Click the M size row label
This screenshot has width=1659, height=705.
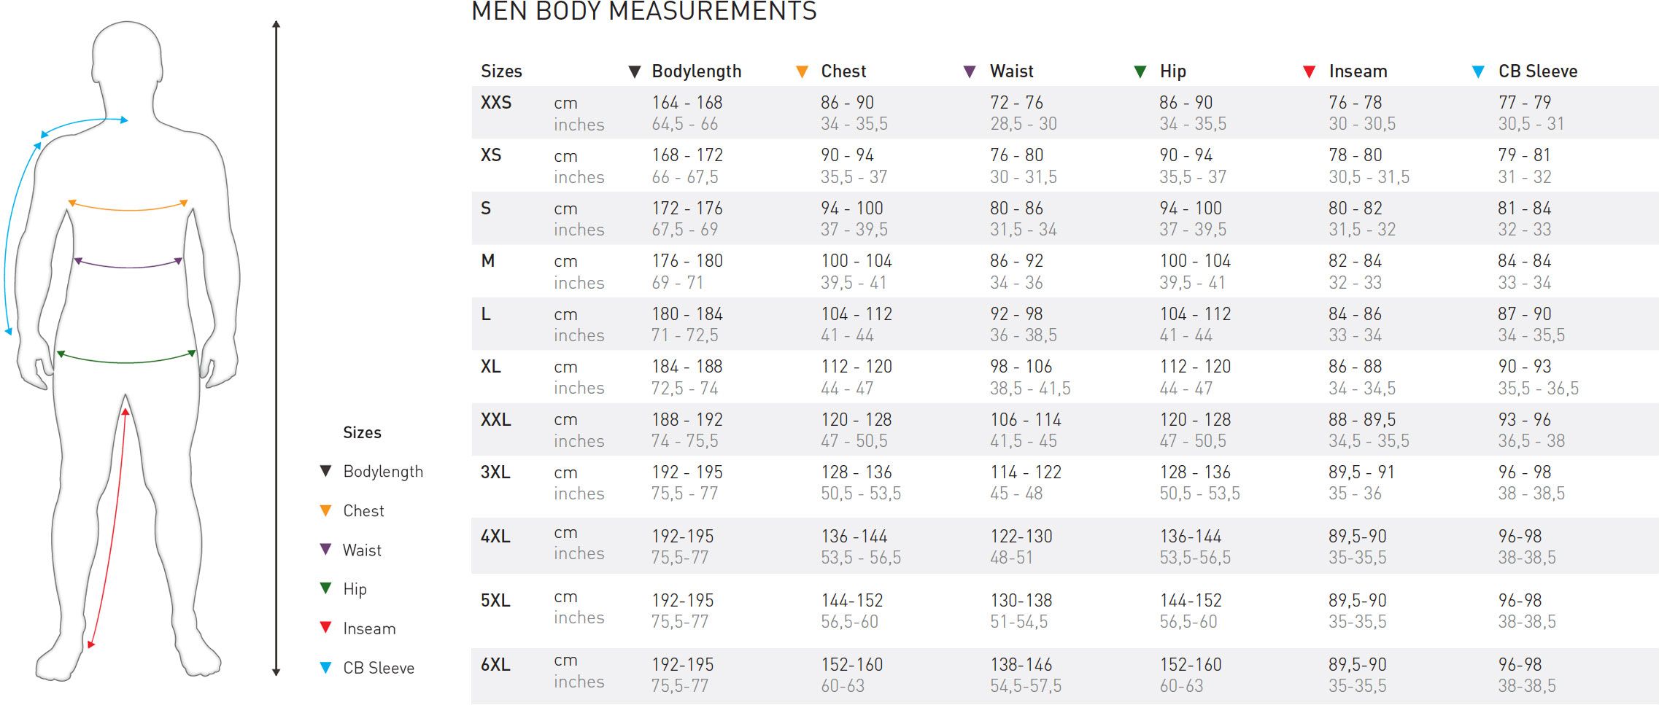[488, 261]
